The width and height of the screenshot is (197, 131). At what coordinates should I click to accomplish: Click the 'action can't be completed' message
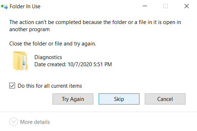click(x=95, y=22)
